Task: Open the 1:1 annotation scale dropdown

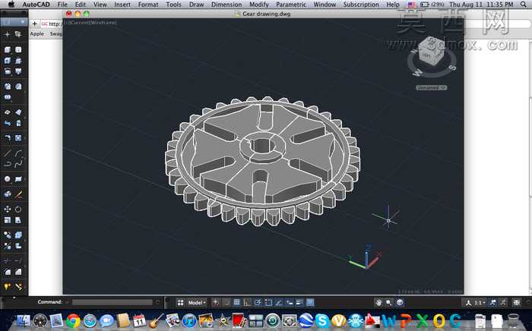Action: pos(480,303)
